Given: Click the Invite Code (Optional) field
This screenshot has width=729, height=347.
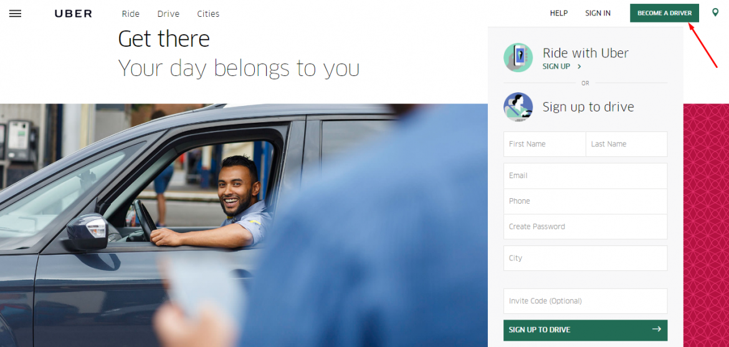Looking at the screenshot, I should click(585, 301).
